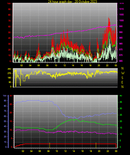
Task: Click the top yellow N direction label
Action: (x=122, y=68)
